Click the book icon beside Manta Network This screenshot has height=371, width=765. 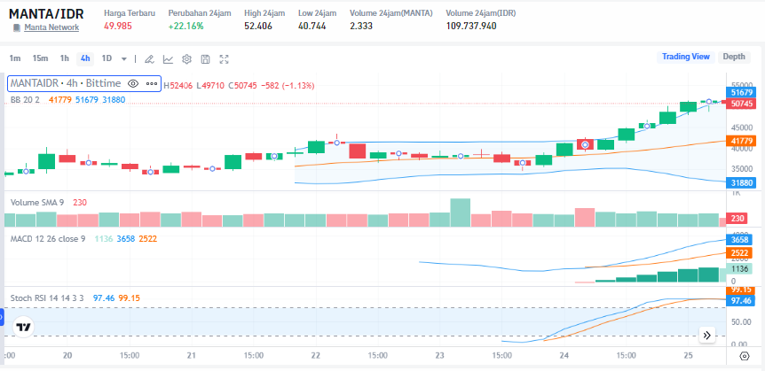(18, 27)
